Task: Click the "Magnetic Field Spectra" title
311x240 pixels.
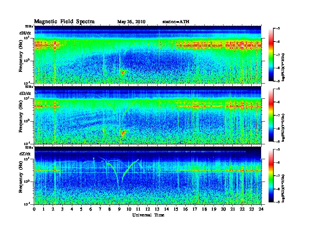Action: [x=64, y=22]
